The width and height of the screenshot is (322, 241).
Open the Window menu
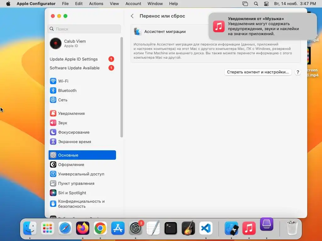155,4
